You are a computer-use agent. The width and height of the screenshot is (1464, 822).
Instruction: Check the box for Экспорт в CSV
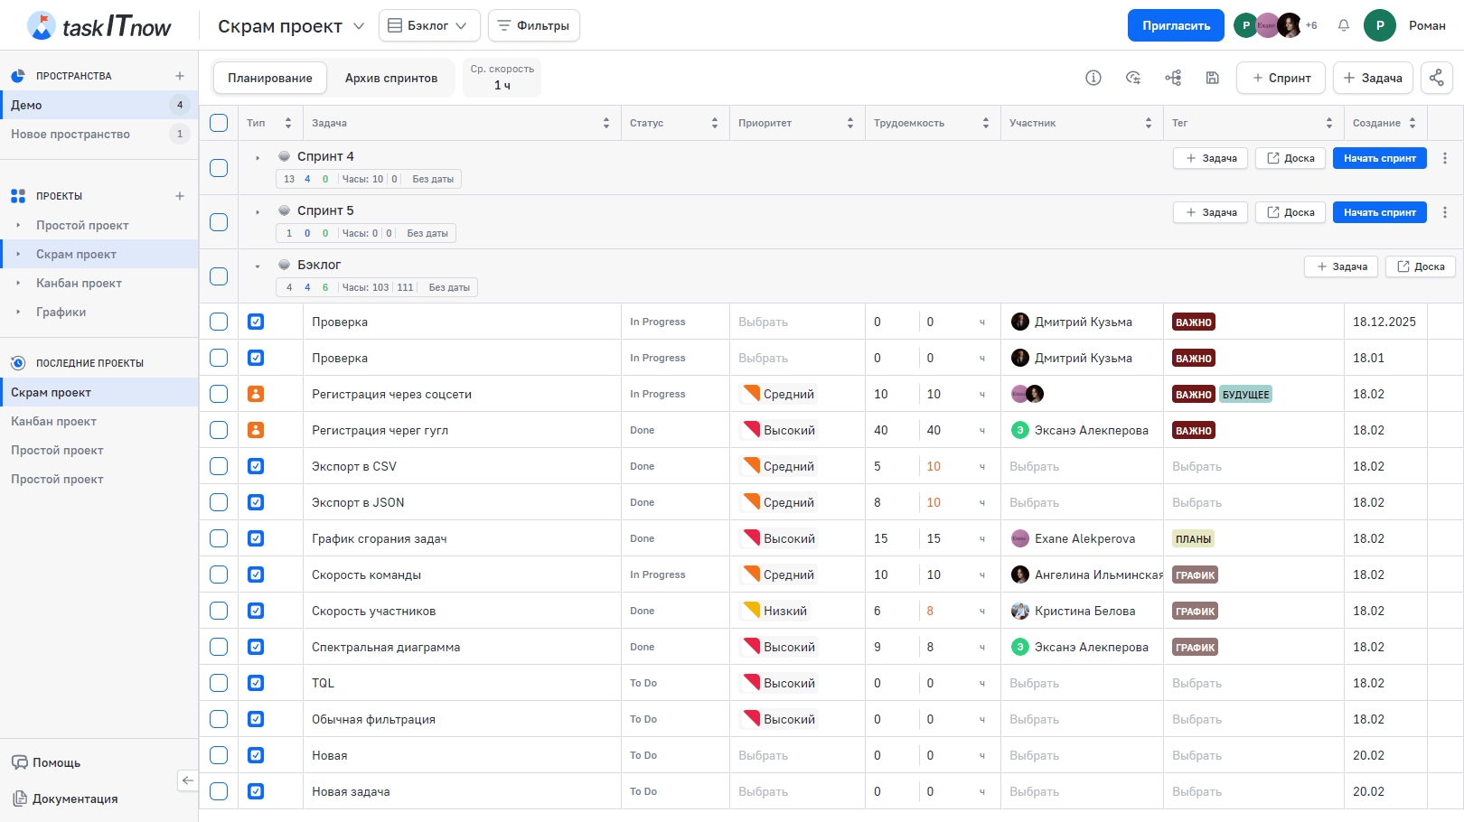[x=219, y=466]
